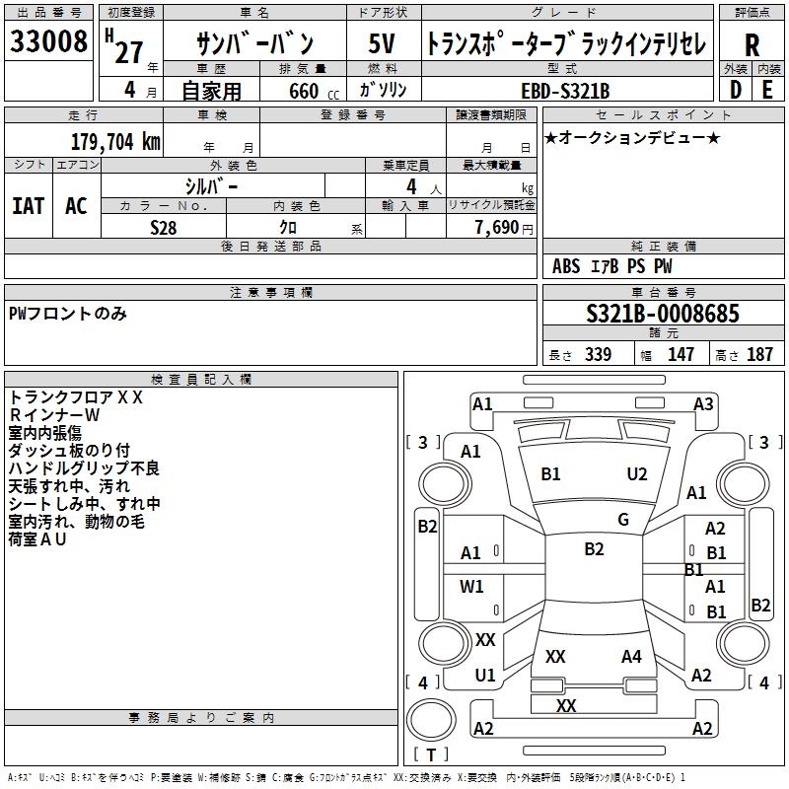Screen dimensions: 789x789
Task: Select inspector note シートしみ中、すれ中
Action: click(x=85, y=504)
